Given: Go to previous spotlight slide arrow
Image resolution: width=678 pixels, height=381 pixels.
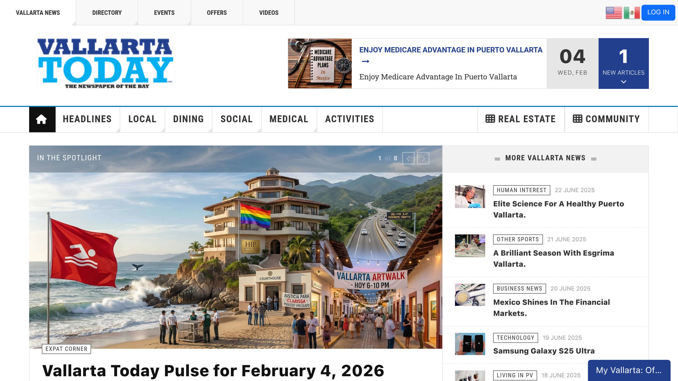Looking at the screenshot, I should (408, 158).
